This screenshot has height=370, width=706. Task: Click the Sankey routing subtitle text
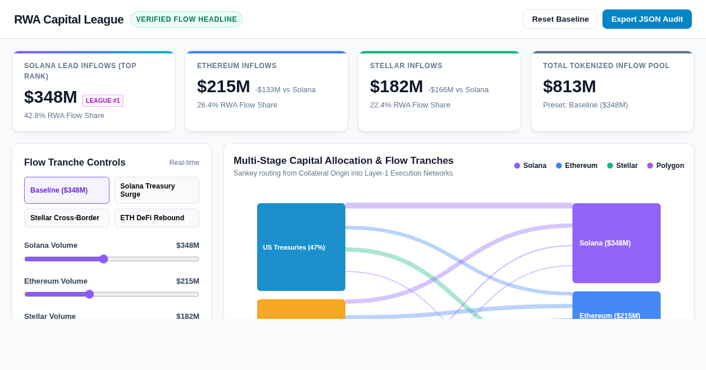(x=343, y=173)
